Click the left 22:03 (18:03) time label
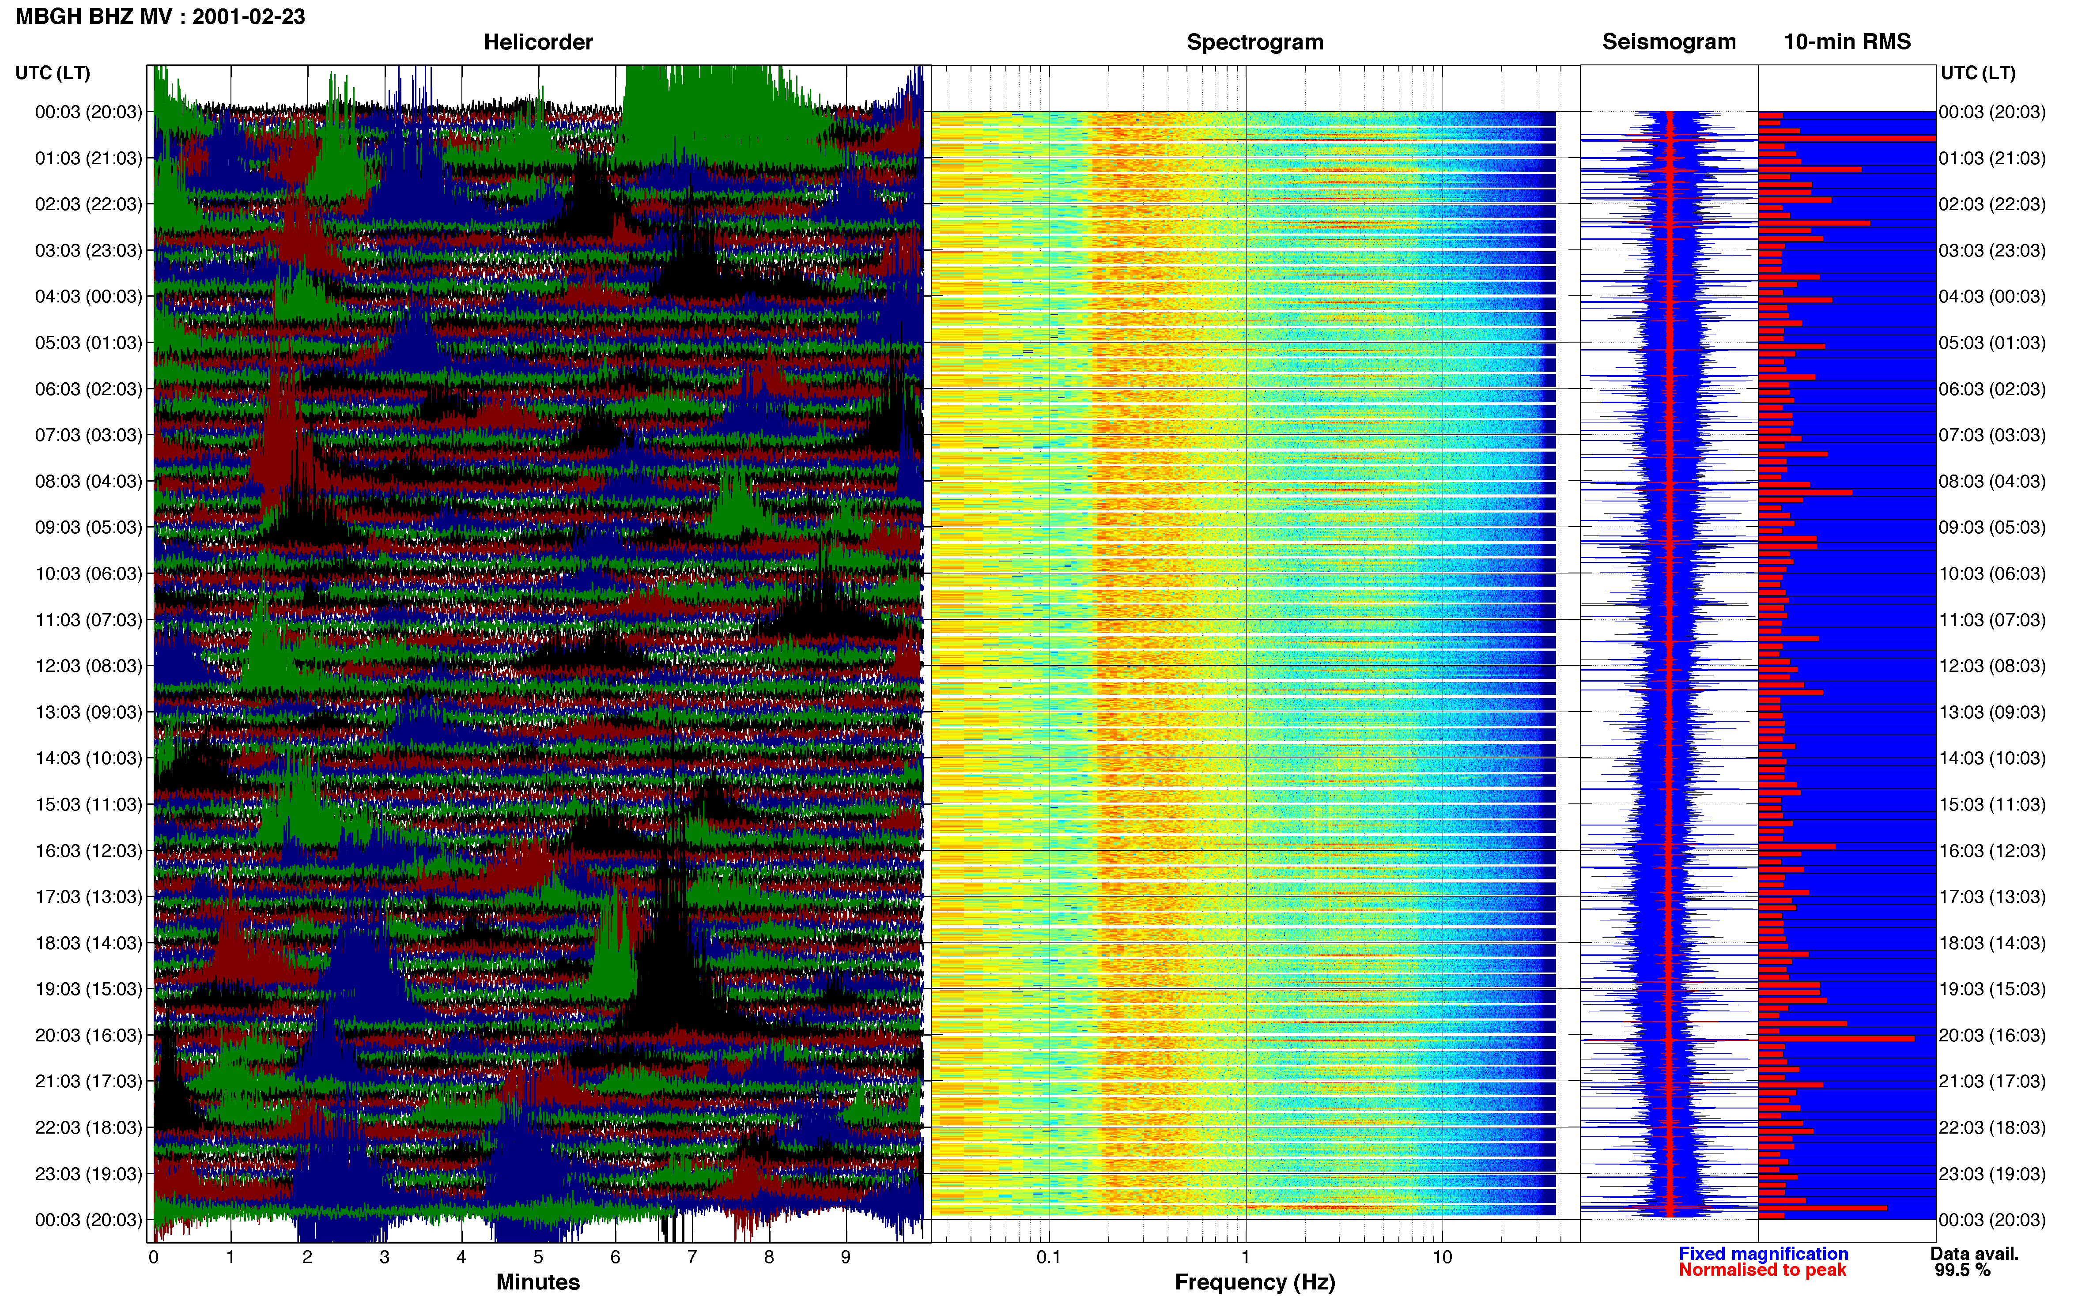Image resolution: width=2093 pixels, height=1308 pixels. point(88,1128)
